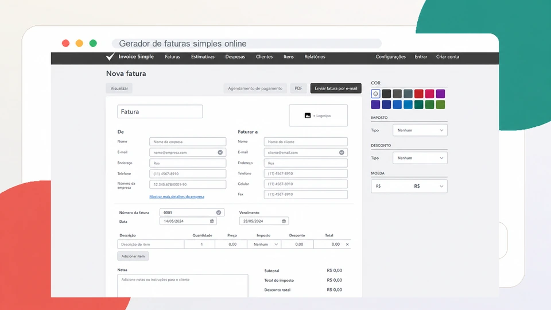Click Entrar to log in

[421, 57]
